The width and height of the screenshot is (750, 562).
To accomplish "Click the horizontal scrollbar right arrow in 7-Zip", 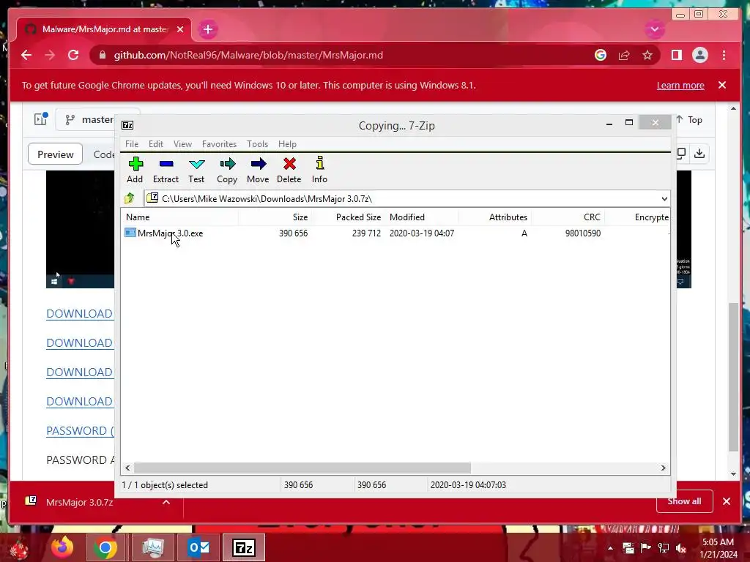I will 664,468.
